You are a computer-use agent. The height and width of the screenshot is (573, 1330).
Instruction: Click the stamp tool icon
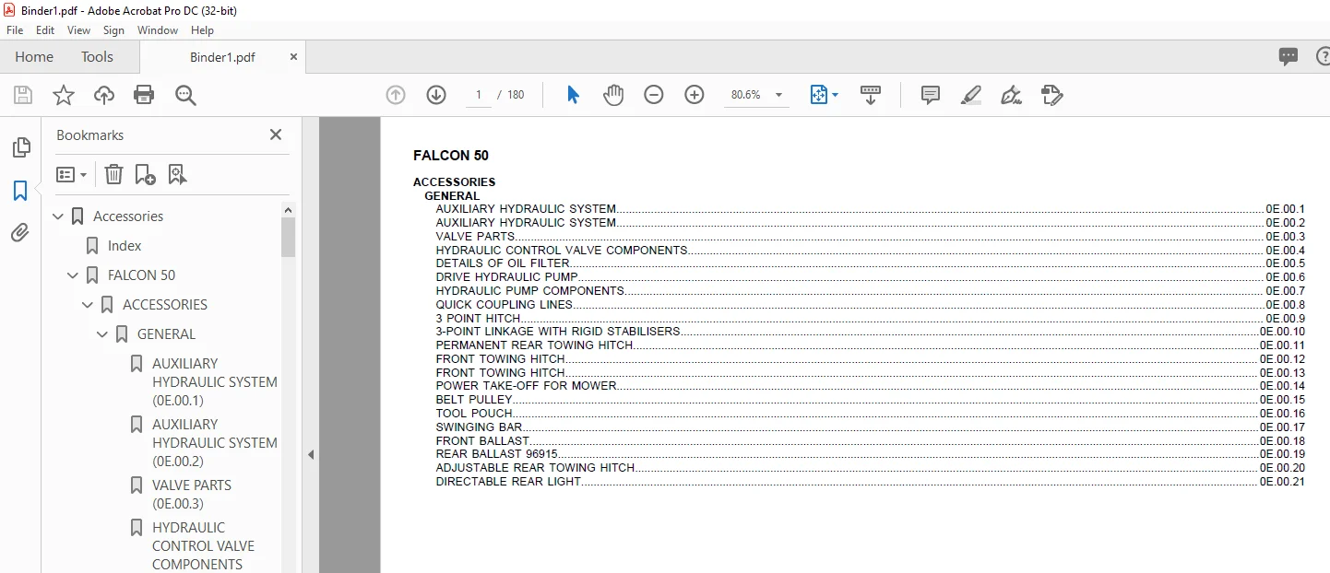pyautogui.click(x=1052, y=95)
